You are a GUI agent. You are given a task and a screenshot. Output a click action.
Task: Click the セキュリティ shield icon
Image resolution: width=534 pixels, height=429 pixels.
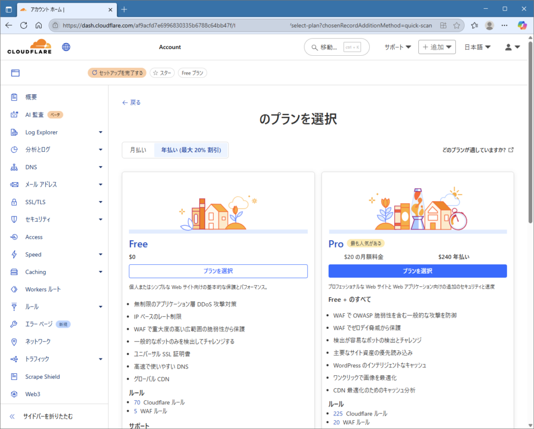(14, 219)
